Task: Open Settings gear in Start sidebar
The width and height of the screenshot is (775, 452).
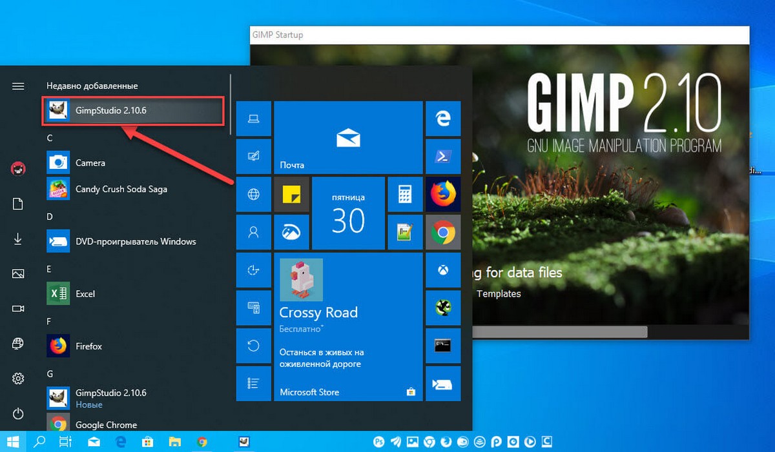Action: [x=18, y=378]
